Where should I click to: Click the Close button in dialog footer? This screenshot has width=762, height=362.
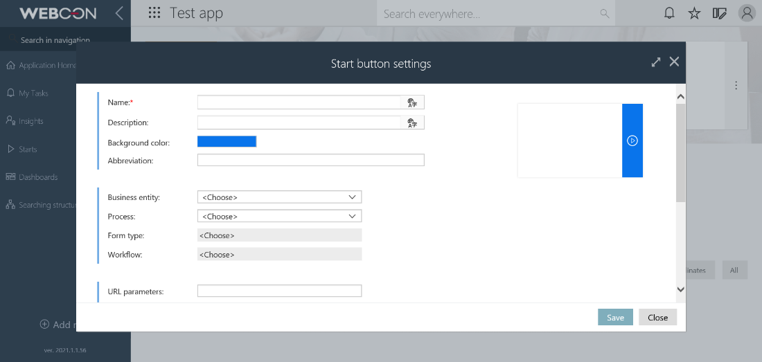pos(657,318)
